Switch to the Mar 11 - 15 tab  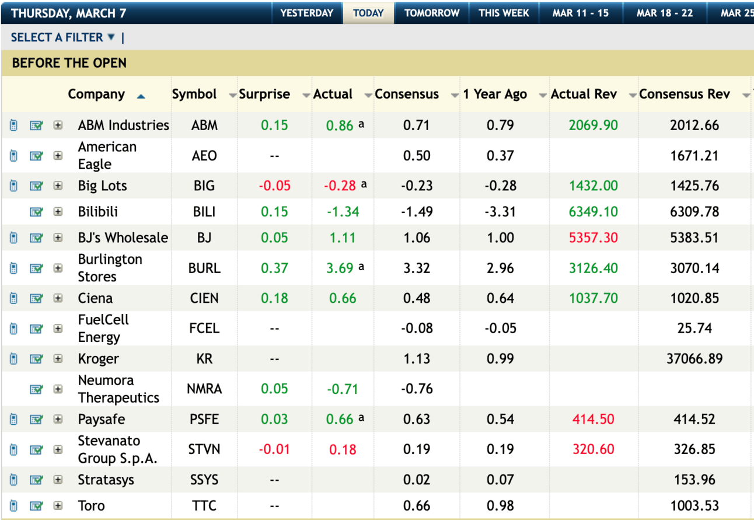pos(581,13)
